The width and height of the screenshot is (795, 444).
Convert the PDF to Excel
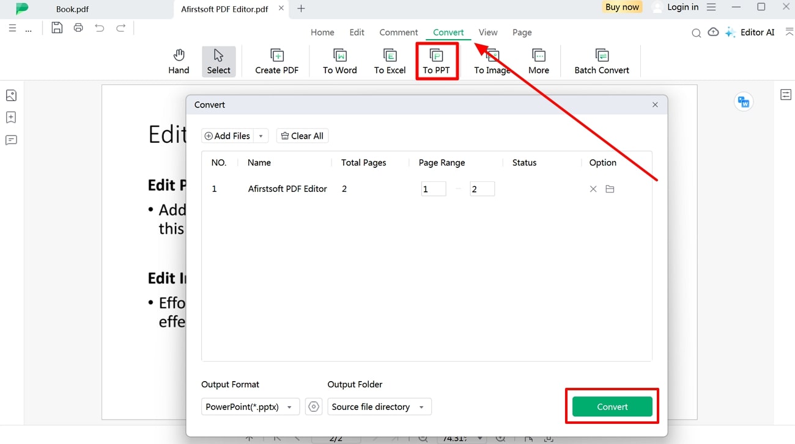(390, 62)
